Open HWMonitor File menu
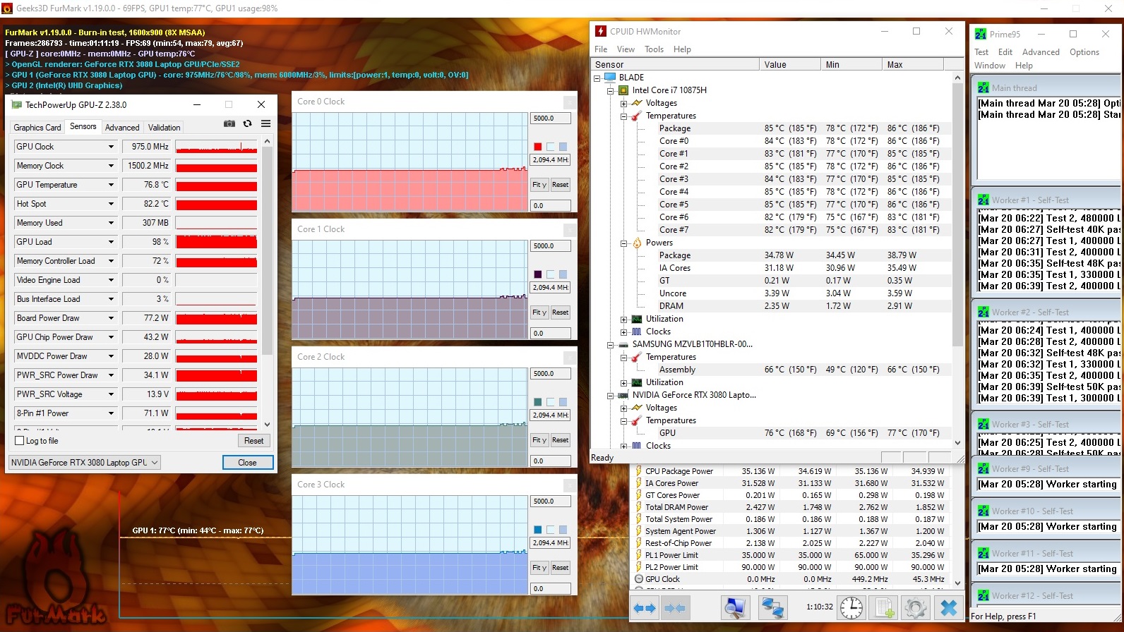This screenshot has width=1124, height=632. click(601, 49)
